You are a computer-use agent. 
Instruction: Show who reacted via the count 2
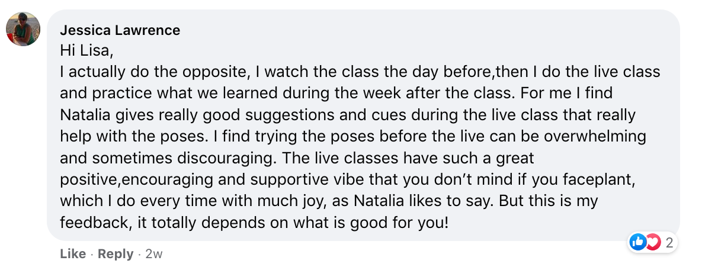tap(669, 242)
